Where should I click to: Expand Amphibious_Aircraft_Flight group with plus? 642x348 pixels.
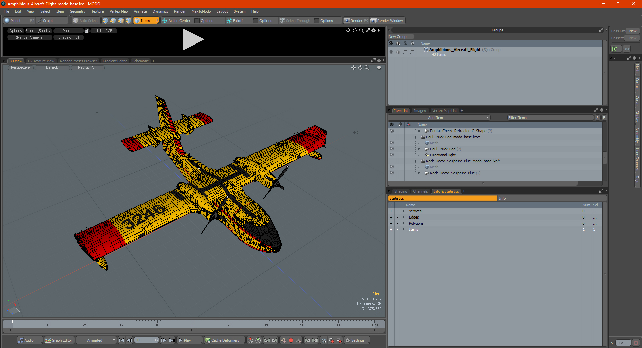click(x=422, y=52)
